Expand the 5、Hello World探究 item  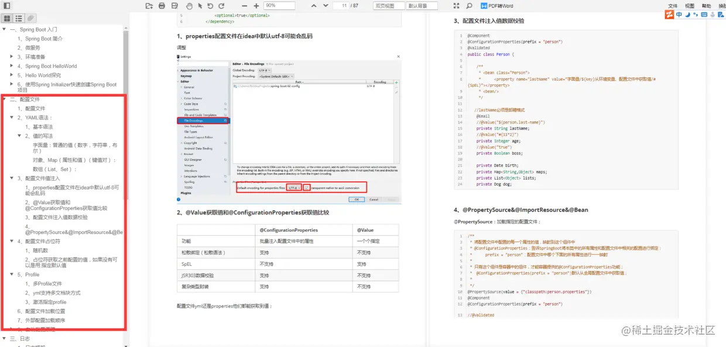tap(12, 75)
